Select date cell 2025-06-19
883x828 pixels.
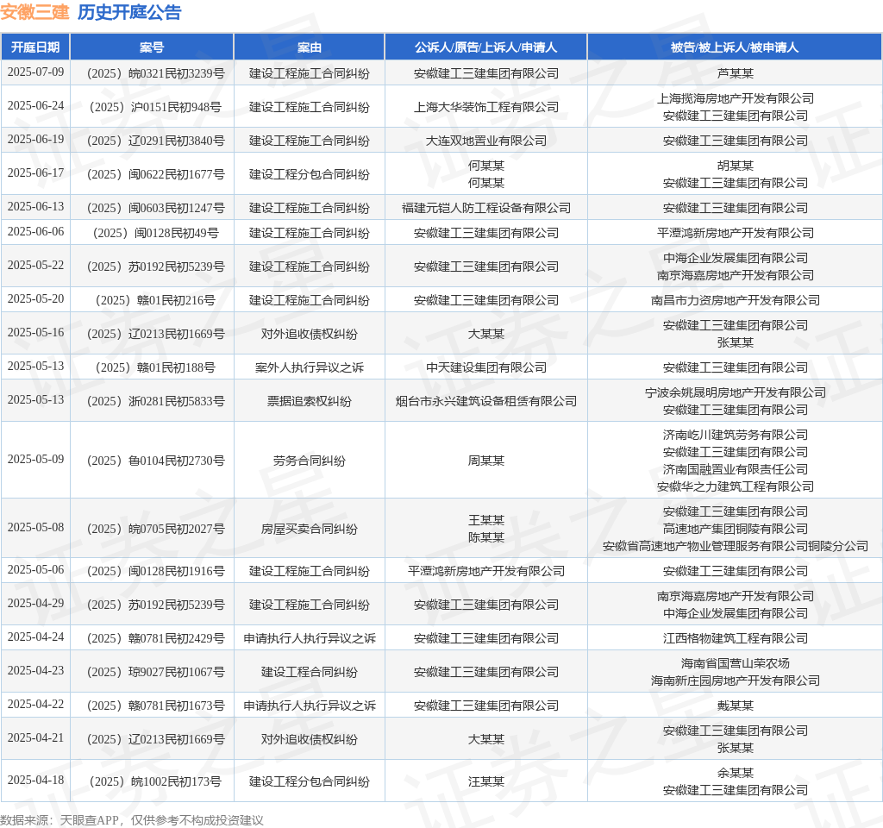(x=35, y=139)
